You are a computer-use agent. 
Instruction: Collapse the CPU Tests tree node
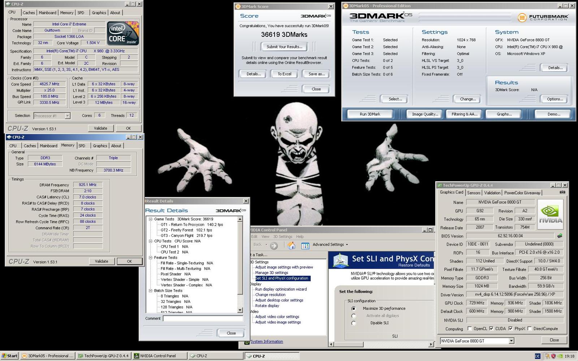pyautogui.click(x=151, y=241)
